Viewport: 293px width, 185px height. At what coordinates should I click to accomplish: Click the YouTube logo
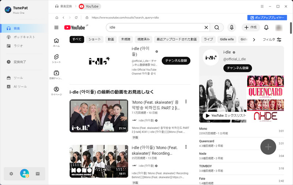75,27
